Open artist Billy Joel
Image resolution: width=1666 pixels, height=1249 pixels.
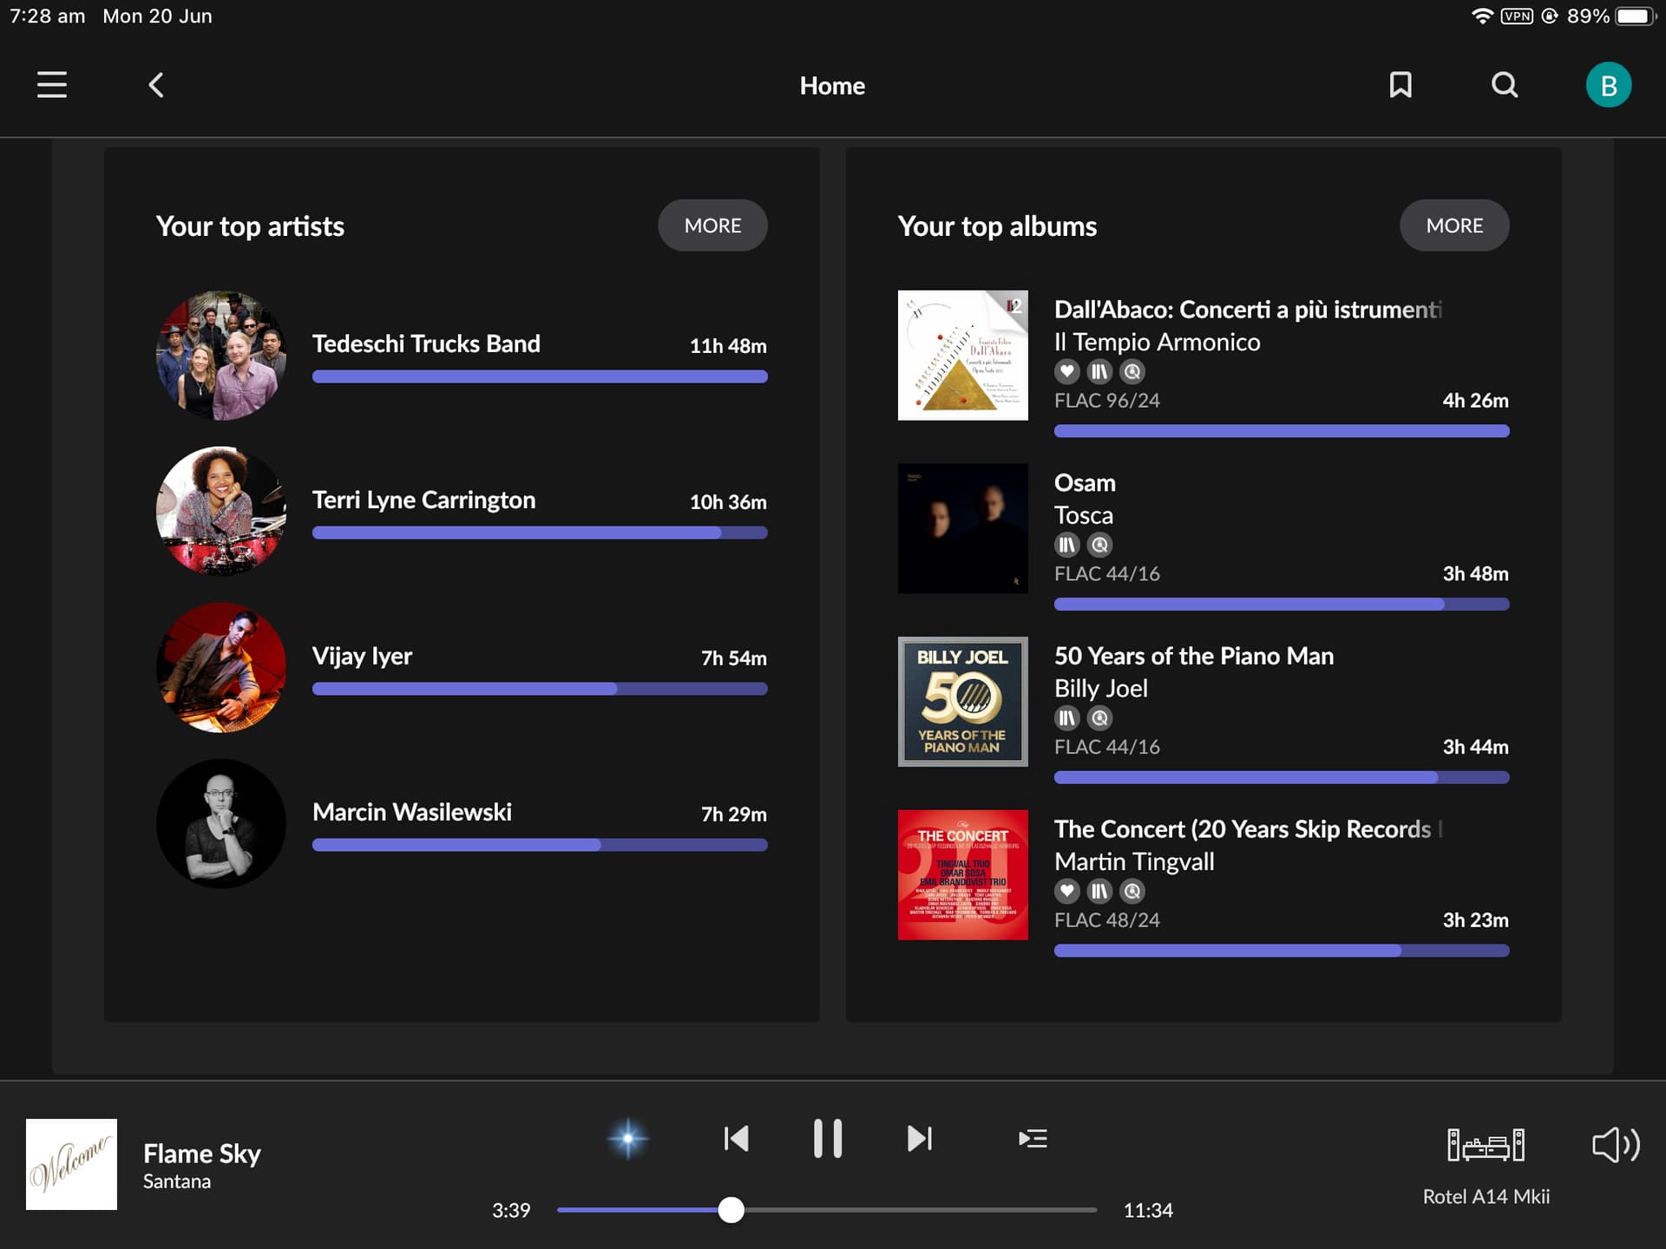[1101, 689]
